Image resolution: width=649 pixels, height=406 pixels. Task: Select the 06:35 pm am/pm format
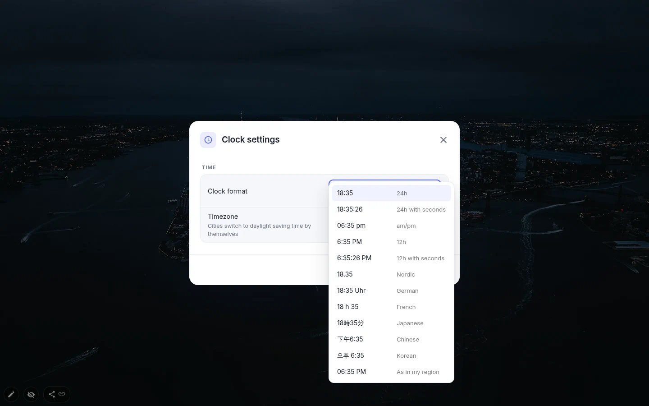coord(391,226)
